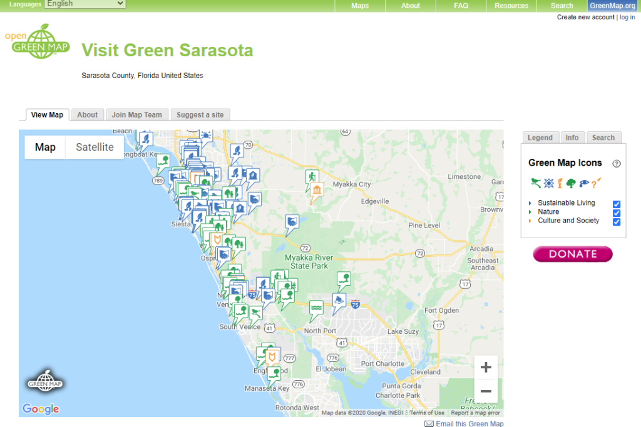The height and width of the screenshot is (427, 641).
Task: Uncheck the Sustainable Living checkbox
Action: (x=617, y=204)
